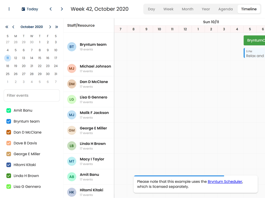Click Hitomi Kitaki's HK avatar

click(71, 192)
